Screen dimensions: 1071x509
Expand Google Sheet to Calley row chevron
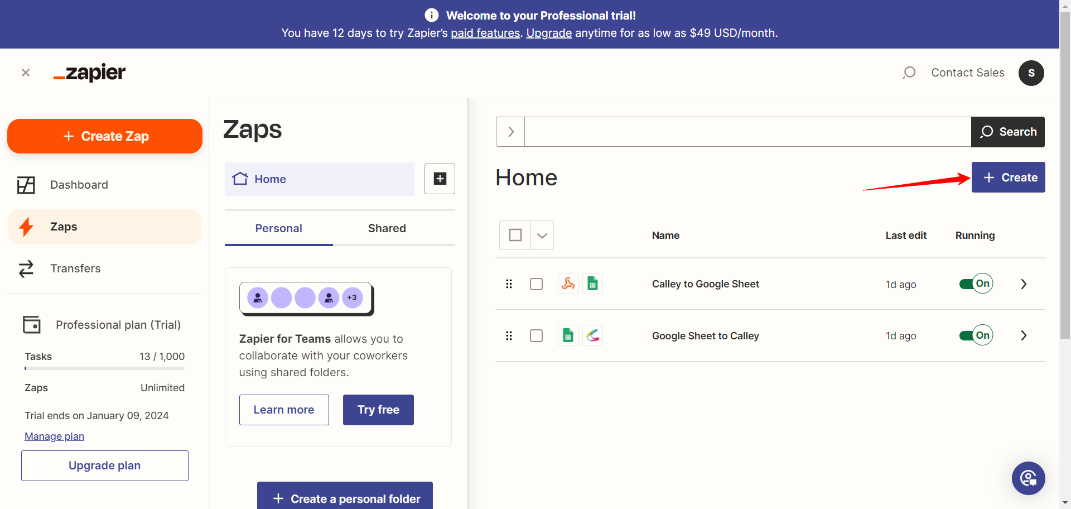(1024, 335)
